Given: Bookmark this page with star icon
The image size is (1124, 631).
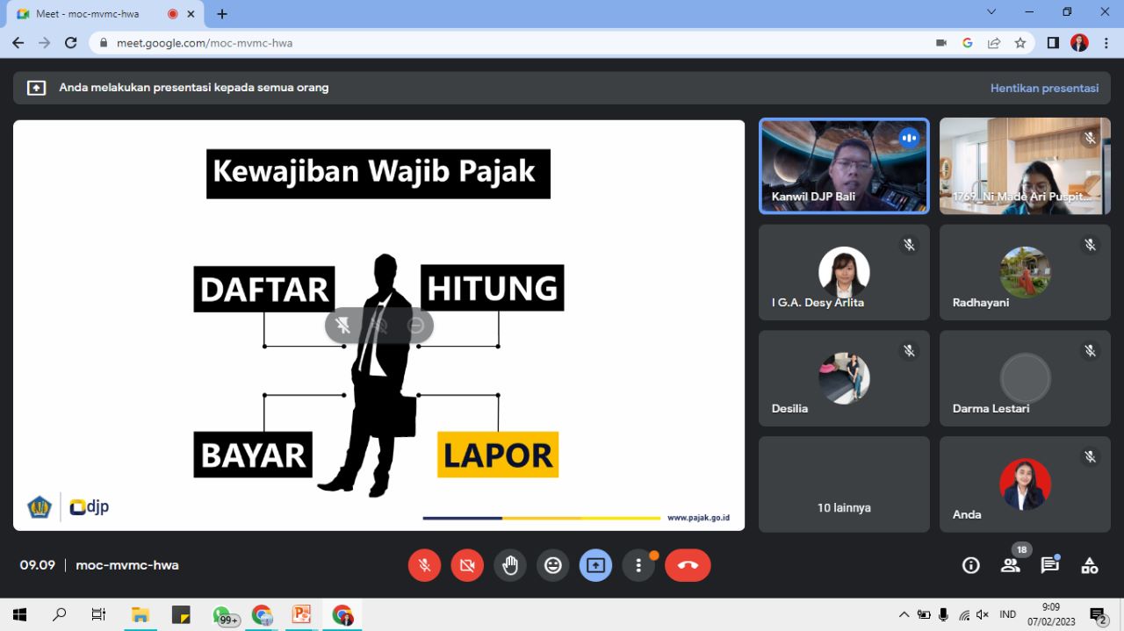Looking at the screenshot, I should click(1020, 43).
